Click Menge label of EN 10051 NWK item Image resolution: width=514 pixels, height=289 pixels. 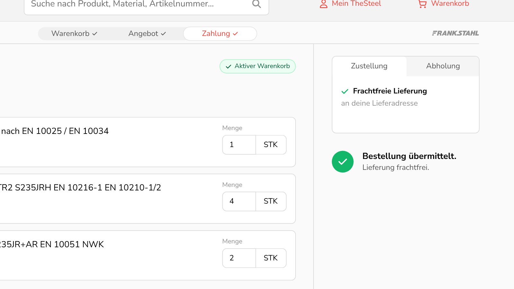[x=232, y=241]
